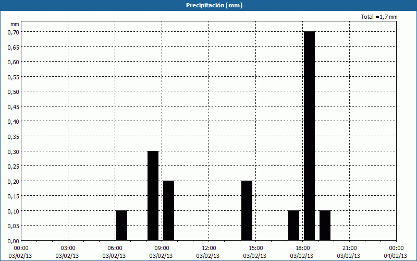
Task: Click the 0,50 y-axis label
Action: pos(14,92)
